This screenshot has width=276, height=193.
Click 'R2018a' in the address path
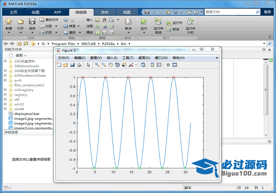click(x=108, y=44)
